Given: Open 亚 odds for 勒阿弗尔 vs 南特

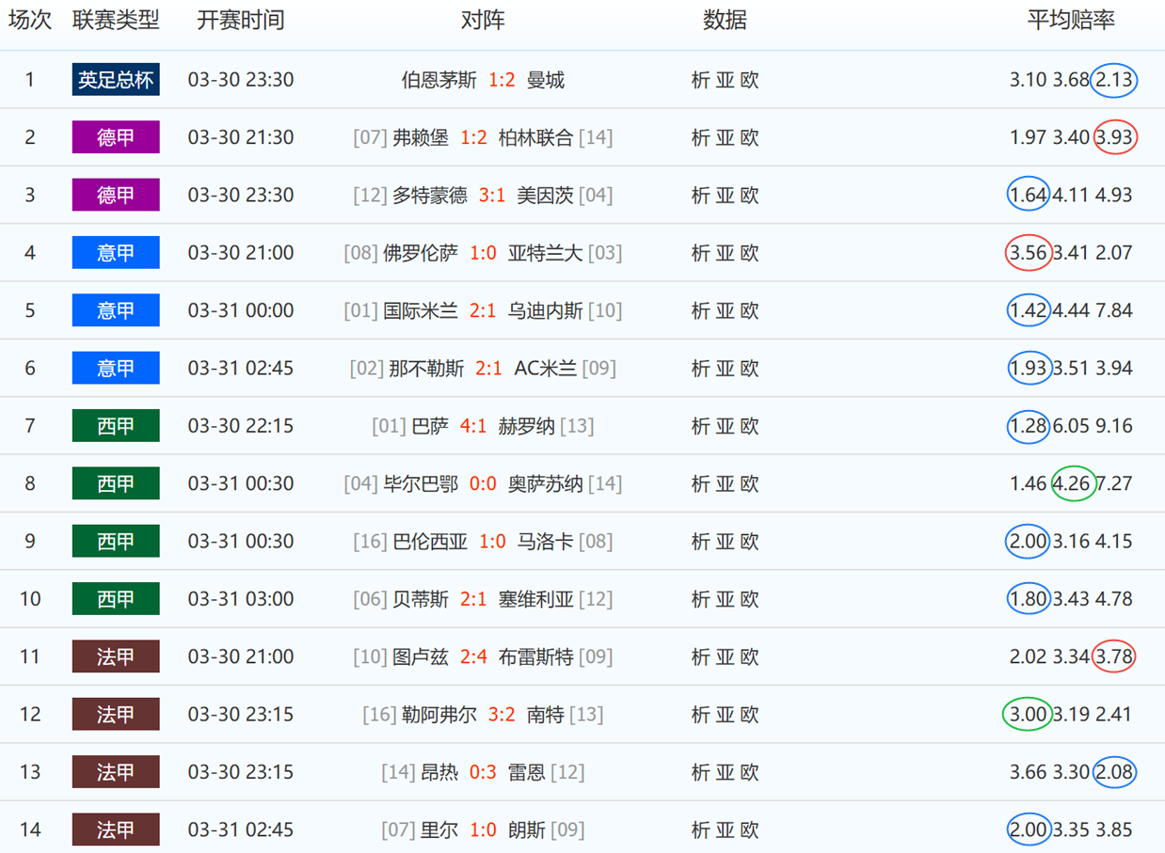Looking at the screenshot, I should tap(725, 715).
